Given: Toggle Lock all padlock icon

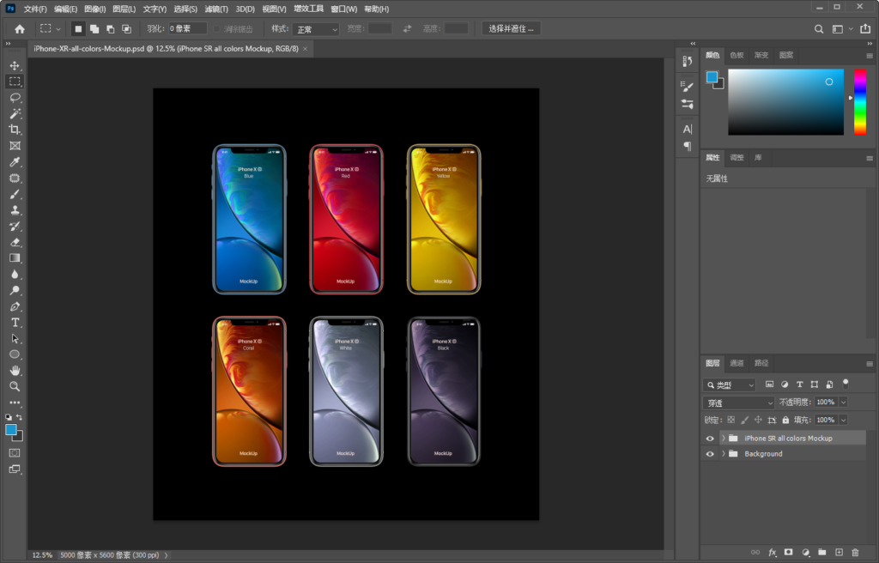Looking at the screenshot, I should pyautogui.click(x=785, y=420).
